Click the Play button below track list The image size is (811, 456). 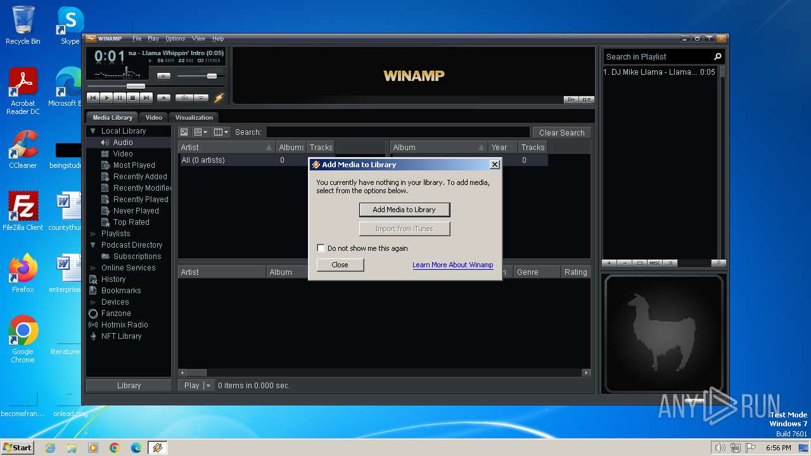coord(191,385)
